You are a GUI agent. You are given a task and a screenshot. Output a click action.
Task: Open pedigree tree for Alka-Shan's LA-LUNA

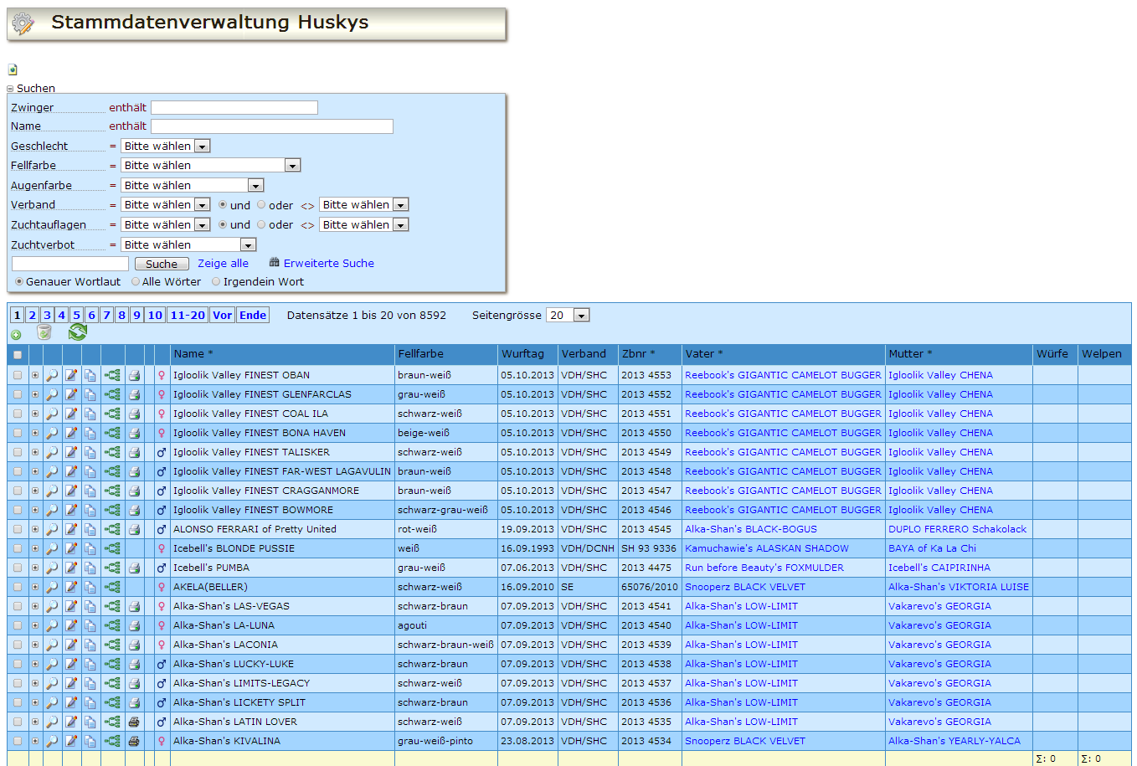112,625
